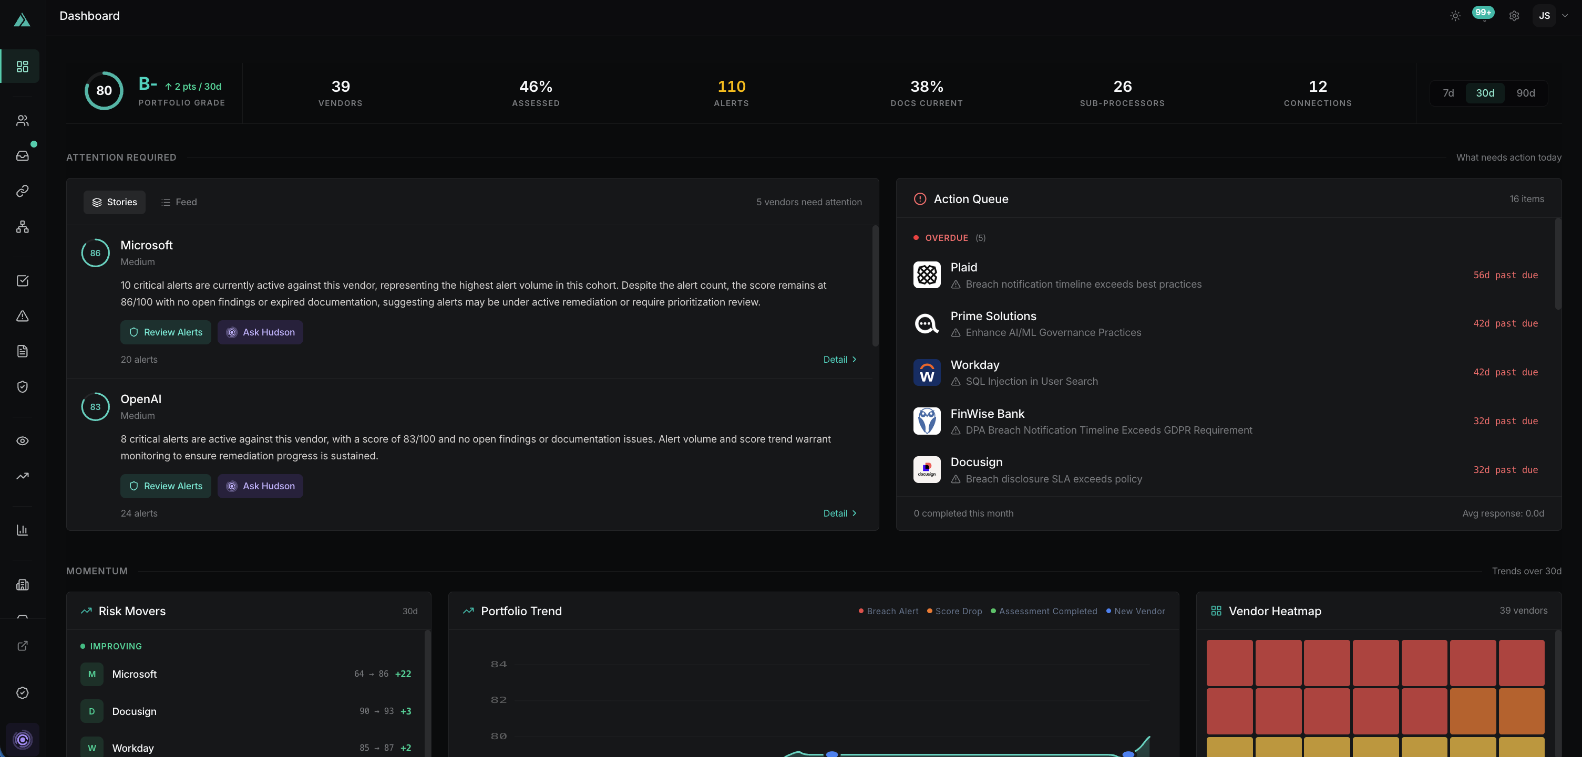The width and height of the screenshot is (1582, 757).
Task: Select Docusign row in Risk Movers
Action: point(245,712)
